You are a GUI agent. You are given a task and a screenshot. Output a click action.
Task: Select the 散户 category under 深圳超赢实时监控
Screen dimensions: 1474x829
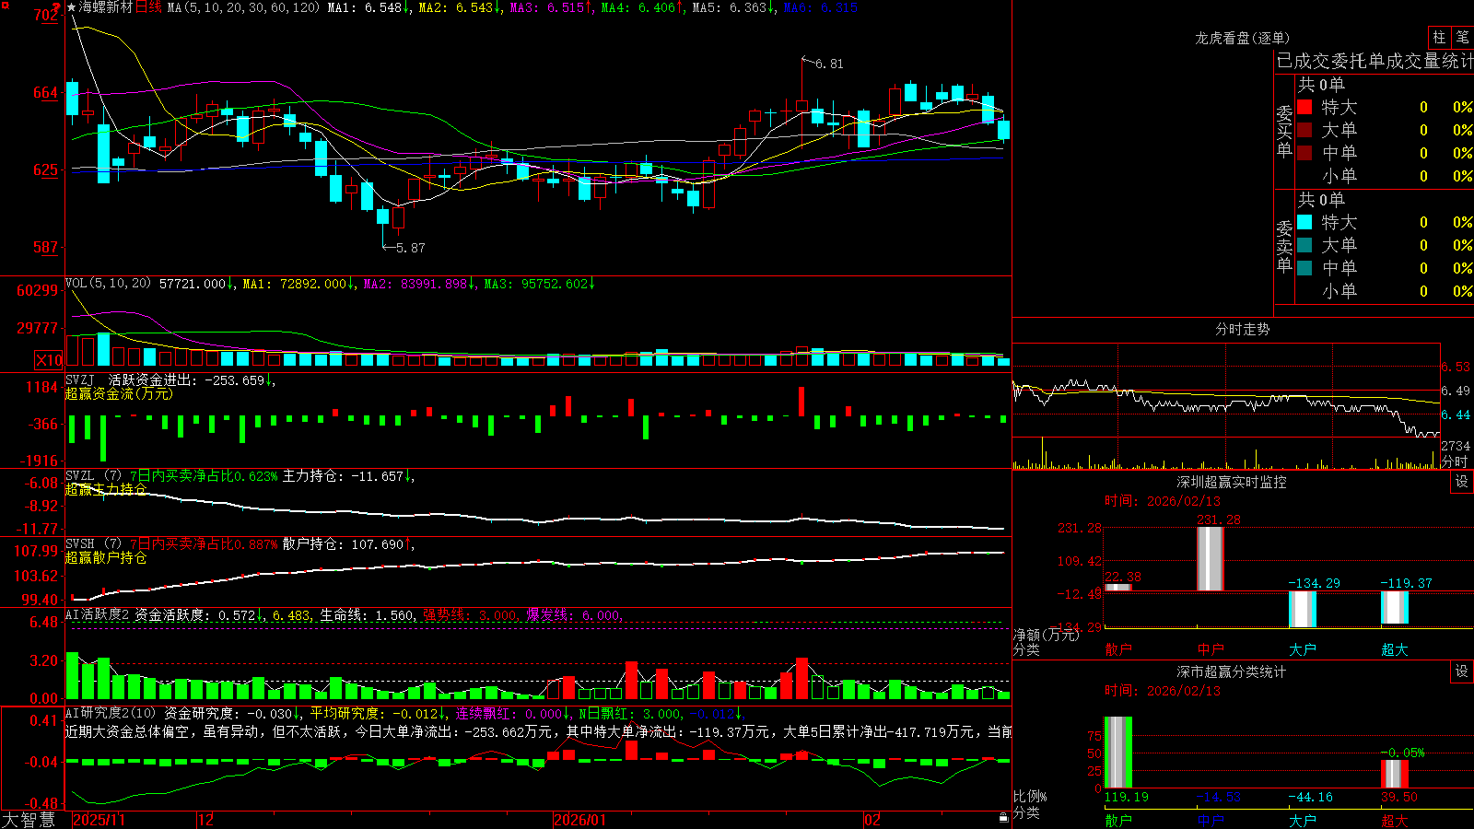click(1118, 649)
